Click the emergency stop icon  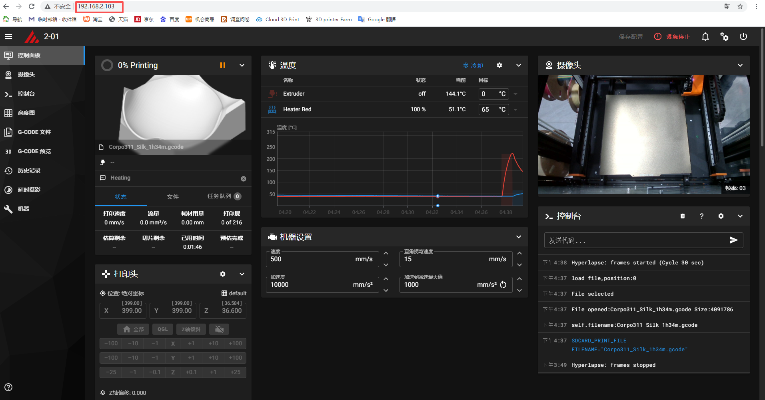(658, 37)
